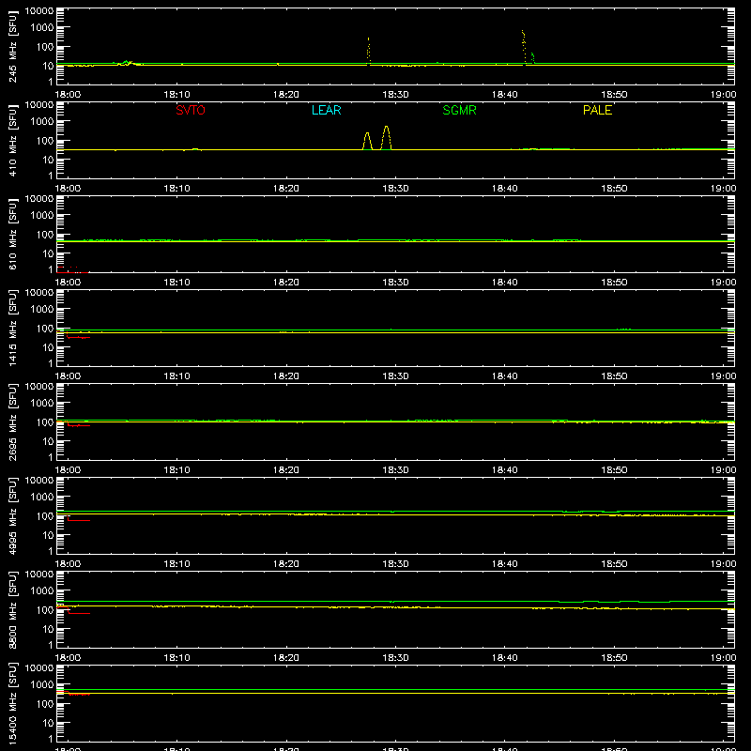Click the 1000 y-axis label on 15400 MHz panel
The width and height of the screenshot is (751, 751).
(41, 685)
